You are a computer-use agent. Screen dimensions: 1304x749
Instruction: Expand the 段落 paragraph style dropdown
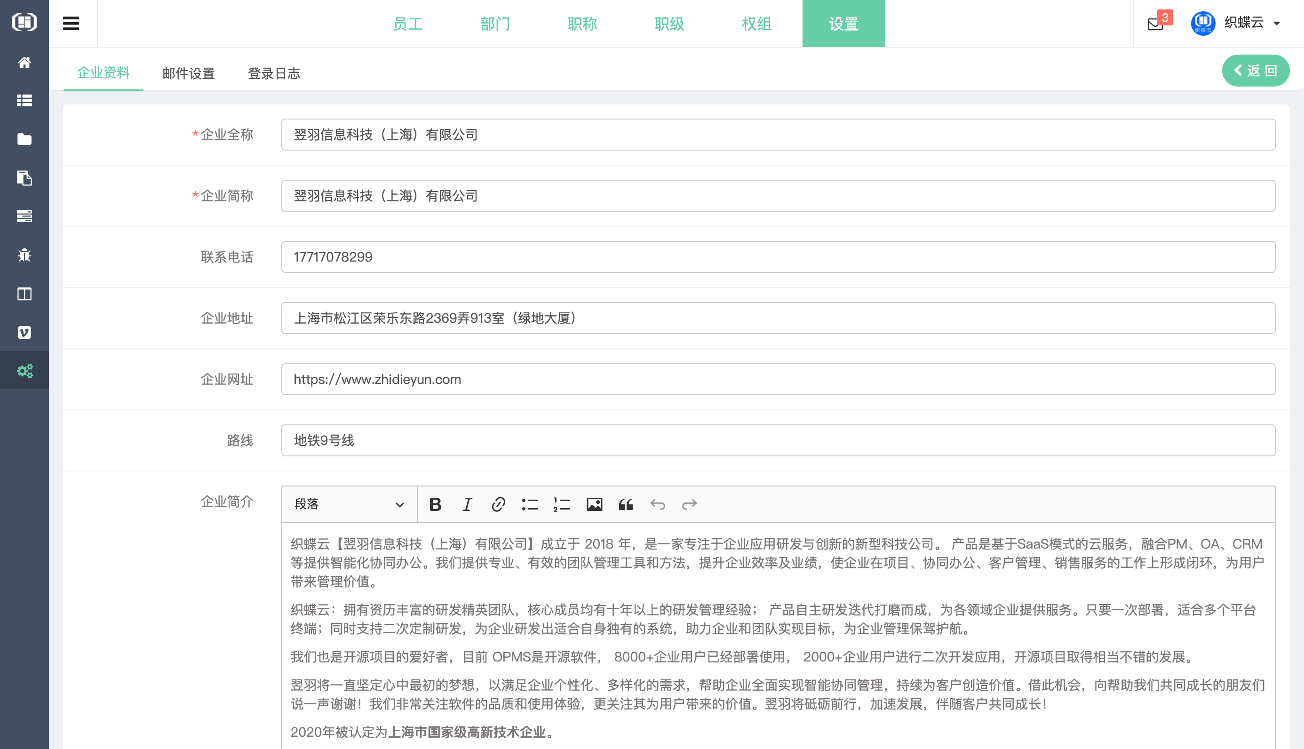click(349, 504)
